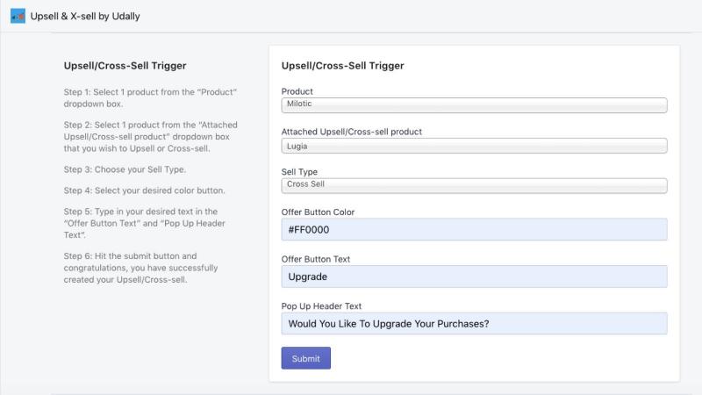Viewport: 702px width, 395px height.
Task: Submit the upsell trigger form
Action: coord(305,358)
